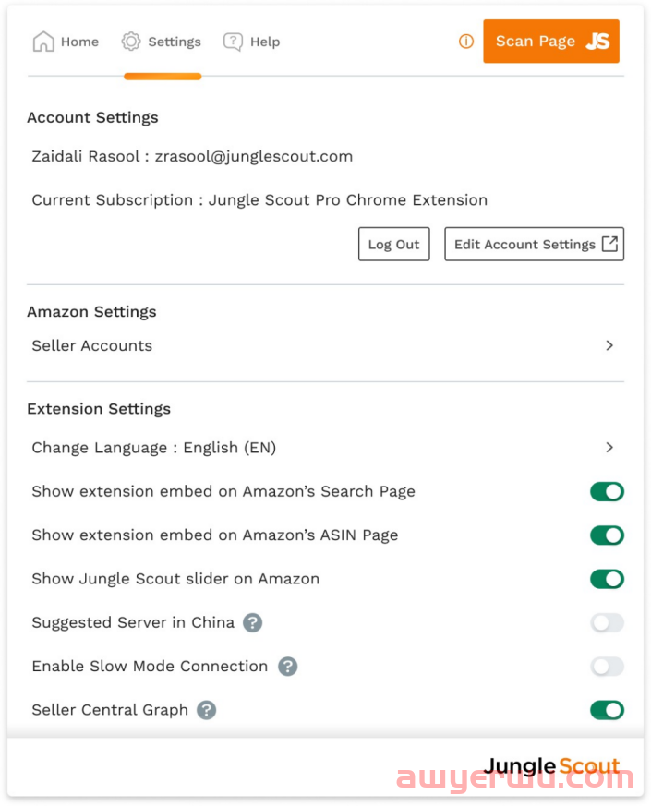Click the JS logo on Scan Page
The width and height of the screenshot is (651, 806).
tap(597, 42)
